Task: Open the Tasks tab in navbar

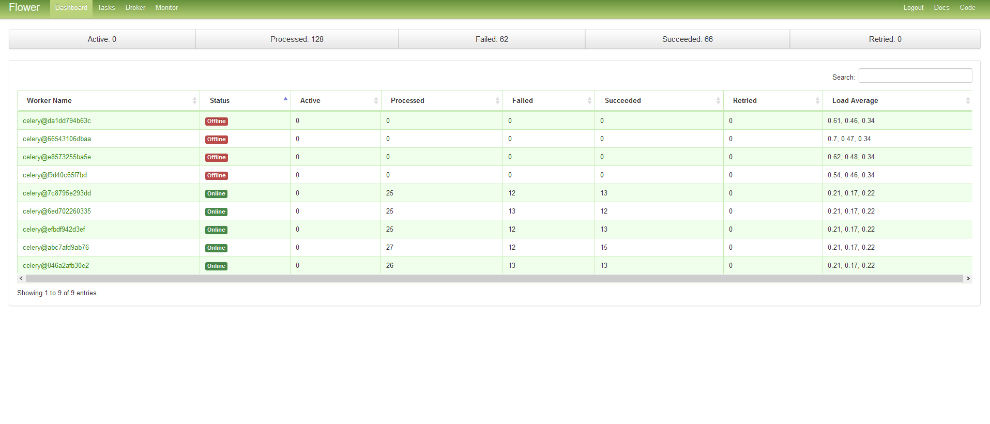Action: [106, 8]
